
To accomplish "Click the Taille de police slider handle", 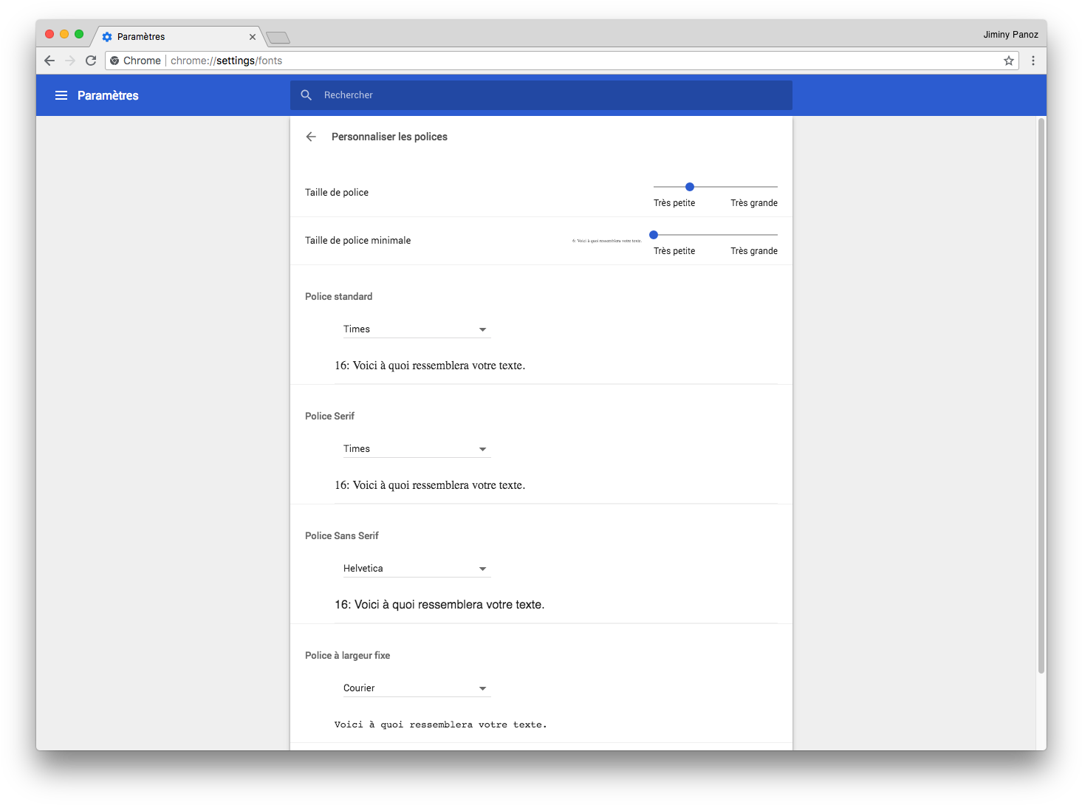I will point(690,187).
